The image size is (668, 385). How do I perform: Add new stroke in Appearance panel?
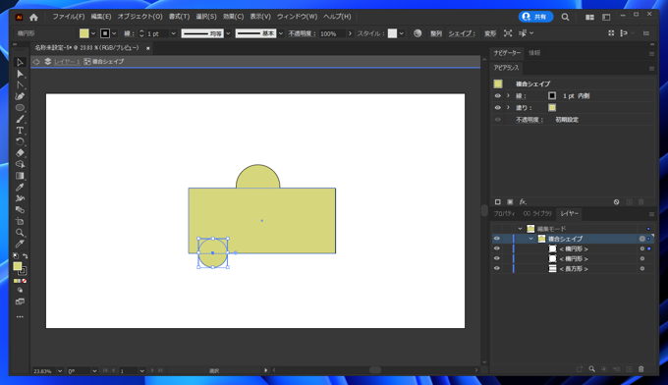(498, 202)
